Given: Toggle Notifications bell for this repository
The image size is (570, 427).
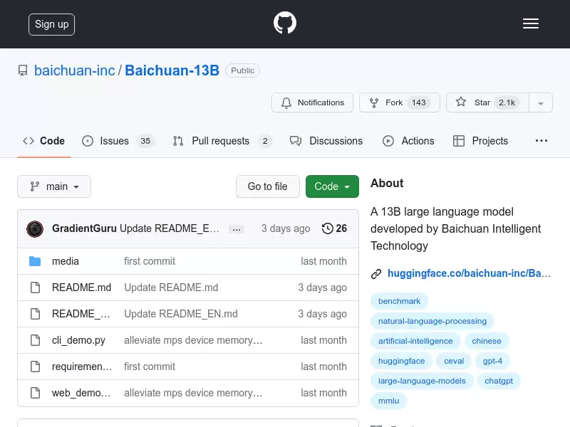Looking at the screenshot, I should (312, 102).
